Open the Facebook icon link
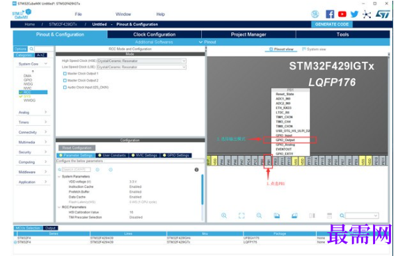Image resolution: width=405 pixels, height=256 pixels. pyautogui.click(x=330, y=14)
